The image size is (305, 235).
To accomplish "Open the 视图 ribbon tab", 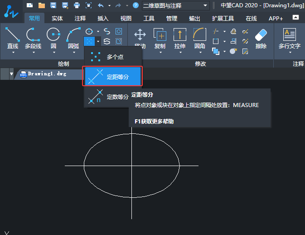I will pos(126,19).
